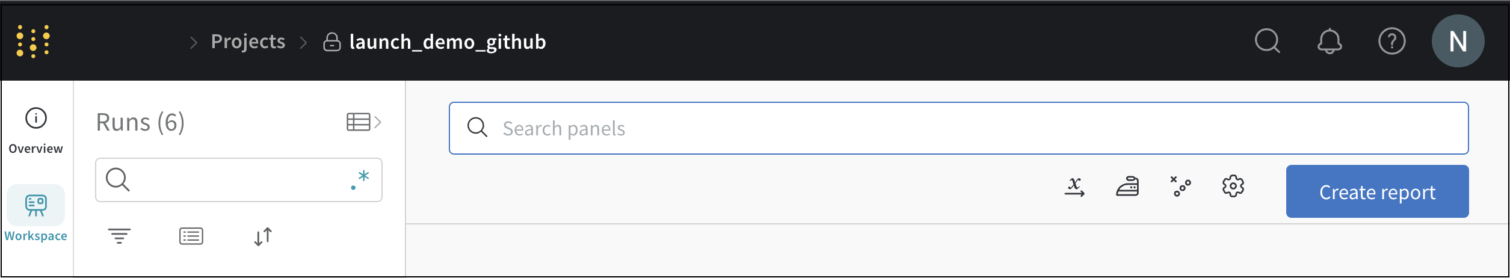Viewport: 1510px width, 278px height.
Task: Open workspace settings gear
Action: tap(1233, 187)
